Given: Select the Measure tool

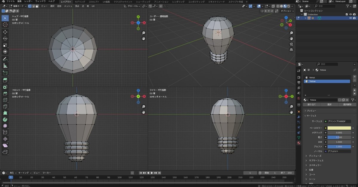Looking at the screenshot, I should [5, 66].
